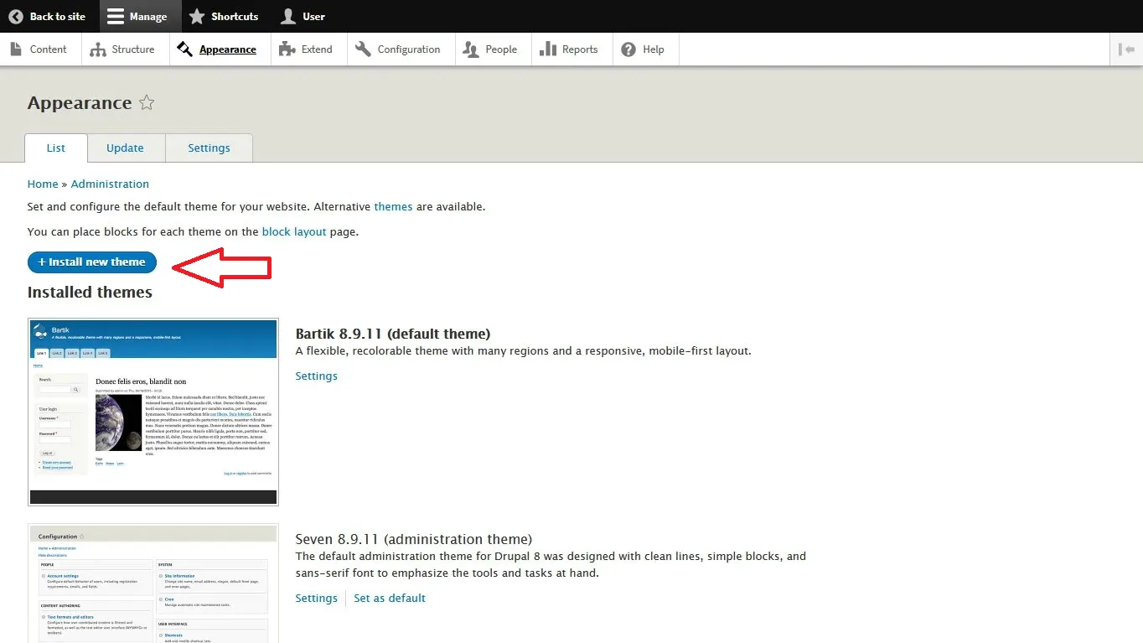Open the Extend menu label
This screenshot has height=643, width=1143.
(x=317, y=49)
